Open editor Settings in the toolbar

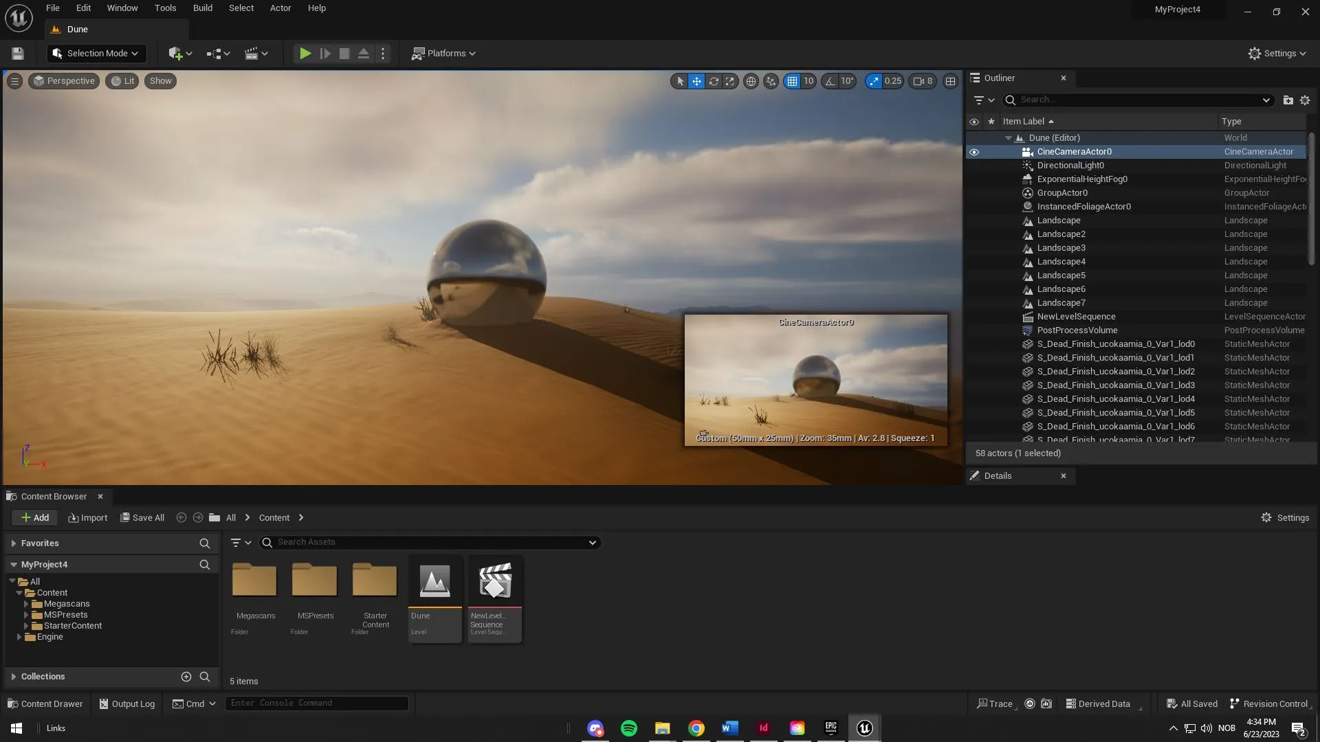point(1277,54)
